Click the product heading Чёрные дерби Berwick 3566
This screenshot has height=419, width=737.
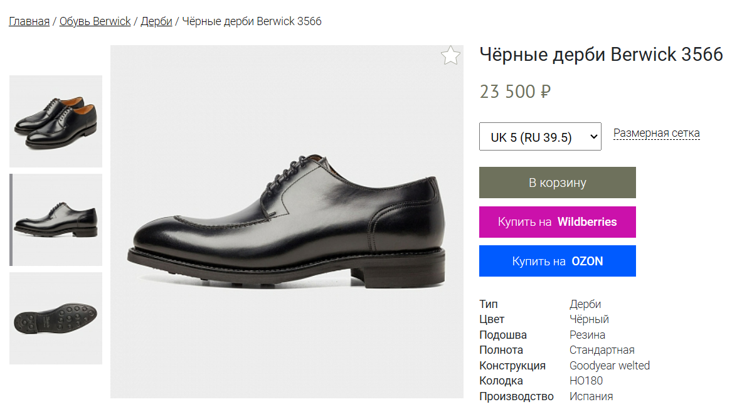[x=601, y=55]
